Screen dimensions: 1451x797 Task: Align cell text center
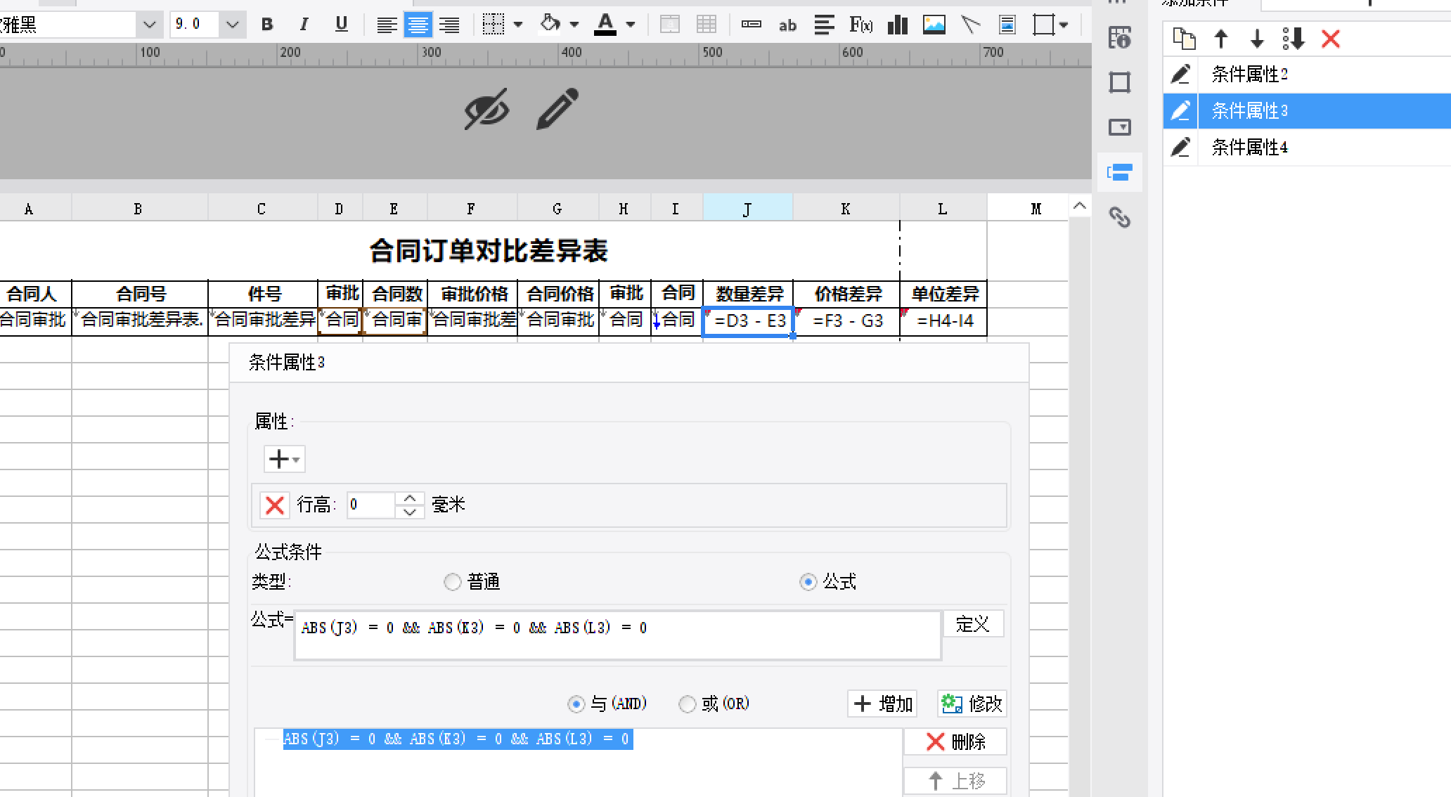point(418,25)
